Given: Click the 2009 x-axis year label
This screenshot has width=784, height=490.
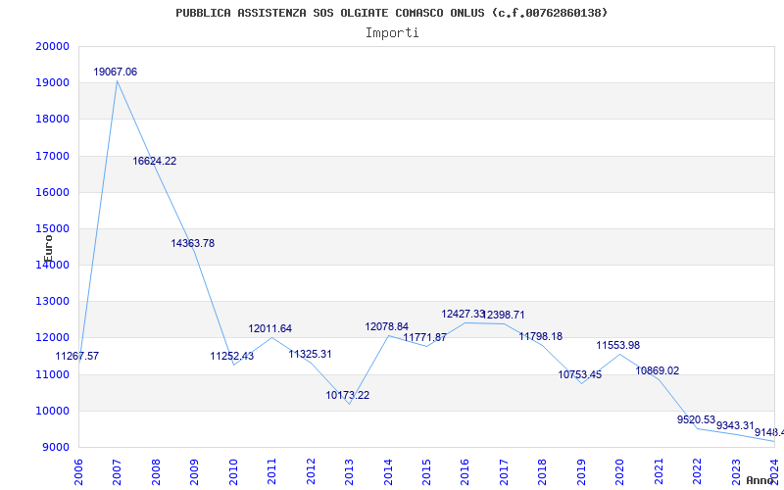Looking at the screenshot, I should [x=194, y=471].
